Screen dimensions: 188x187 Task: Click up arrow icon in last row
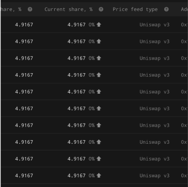click(99, 176)
